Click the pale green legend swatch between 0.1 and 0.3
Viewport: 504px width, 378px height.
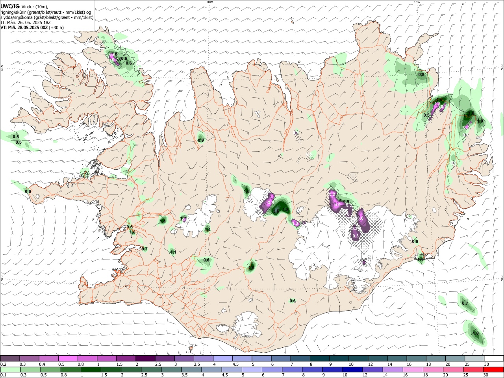tap(11, 369)
